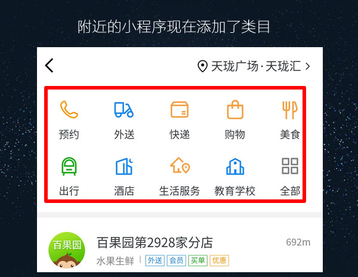Screen dimensions: 358x277
Task: Open 百果园第2928家分店 listing title
Action: point(155,242)
